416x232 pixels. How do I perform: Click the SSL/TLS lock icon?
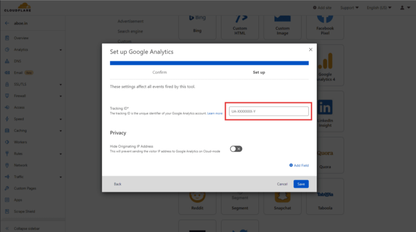tap(7, 84)
